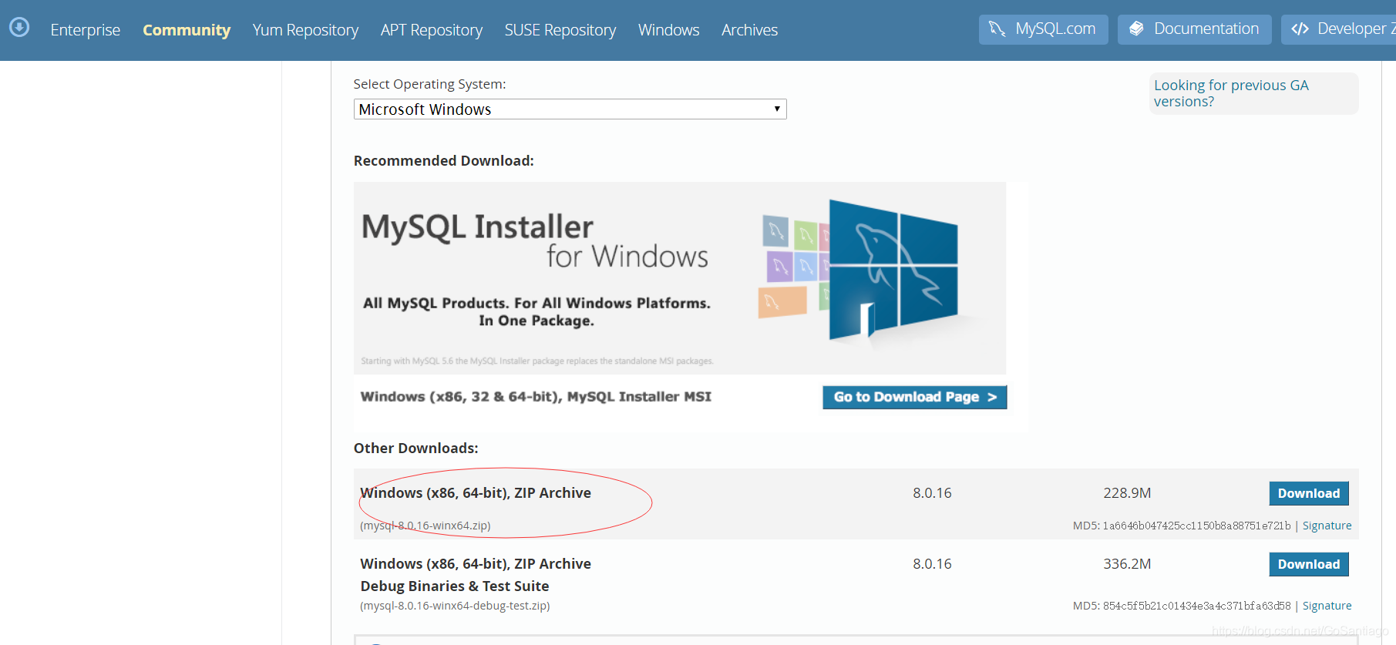The image size is (1396, 645).
Task: Download the Debug Binaries & Test Suite
Action: [x=1309, y=564]
